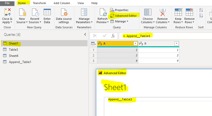Image resolution: width=212 pixels, height=116 pixels.
Task: Click the Enter Data table icon
Action: pyautogui.click(x=47, y=12)
